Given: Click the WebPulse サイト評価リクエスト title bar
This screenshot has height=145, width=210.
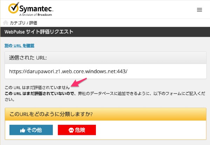Looking at the screenshot, I should 39,32.
